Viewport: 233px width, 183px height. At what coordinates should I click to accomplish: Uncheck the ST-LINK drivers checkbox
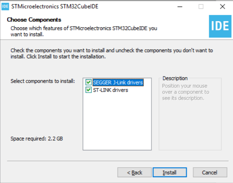pyautogui.click(x=89, y=90)
